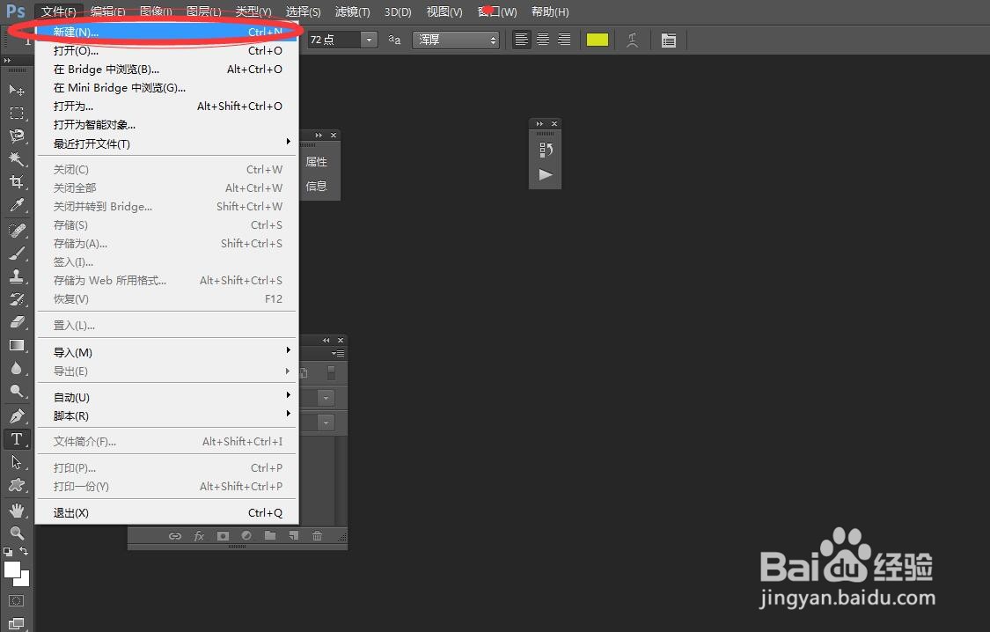Open the font size 72点 dropdown
990x632 pixels.
(x=370, y=40)
